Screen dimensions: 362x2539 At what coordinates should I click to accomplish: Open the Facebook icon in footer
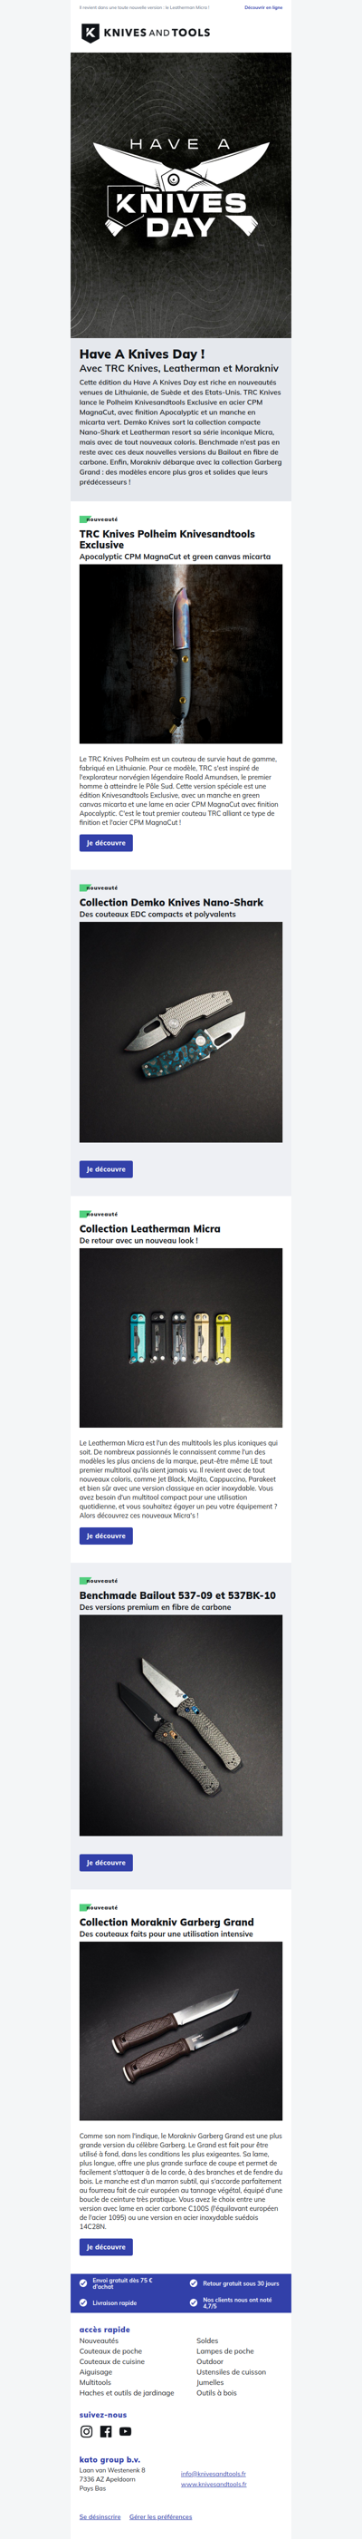105,2431
